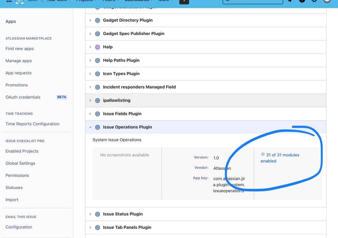338x238 pixels.
Task: Click the Issue Operations Plugin icon
Action: coord(97,127)
